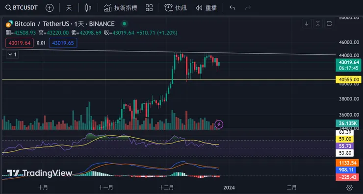The width and height of the screenshot is (363, 194).
Task: Click the 2024 time axis label
Action: point(229,187)
